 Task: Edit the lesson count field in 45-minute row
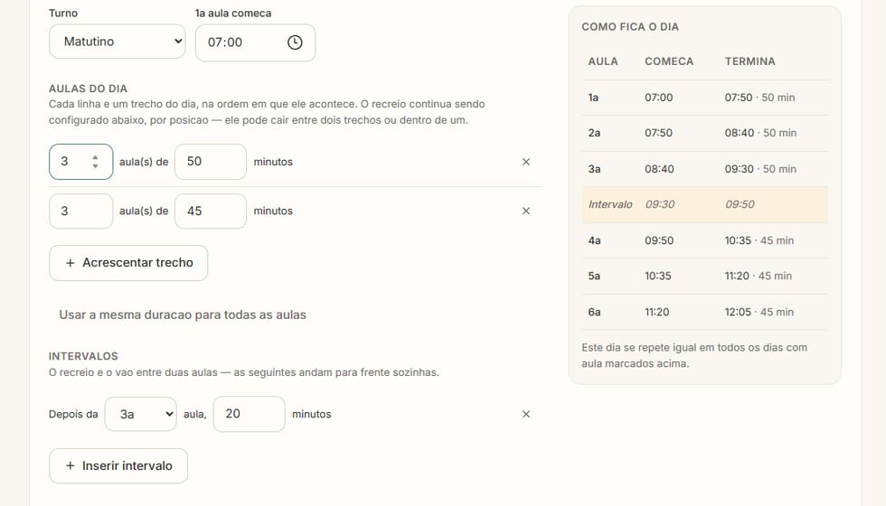tap(80, 211)
